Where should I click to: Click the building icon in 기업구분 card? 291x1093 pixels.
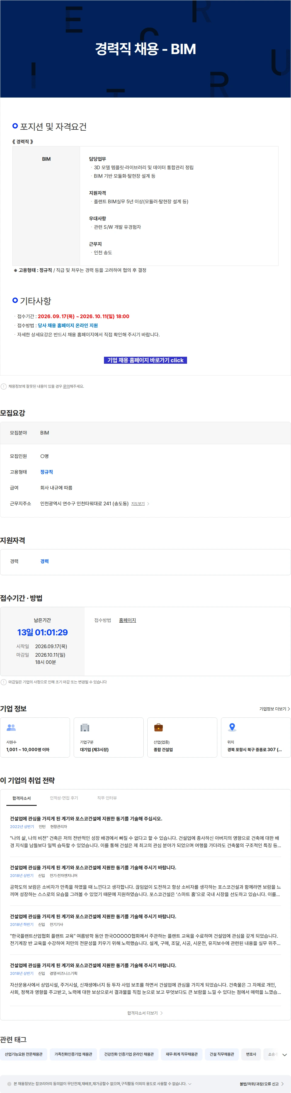point(85,727)
